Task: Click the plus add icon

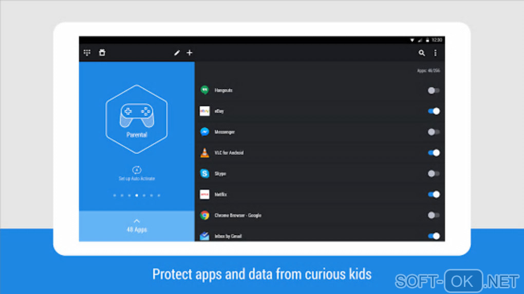Action: coord(190,53)
